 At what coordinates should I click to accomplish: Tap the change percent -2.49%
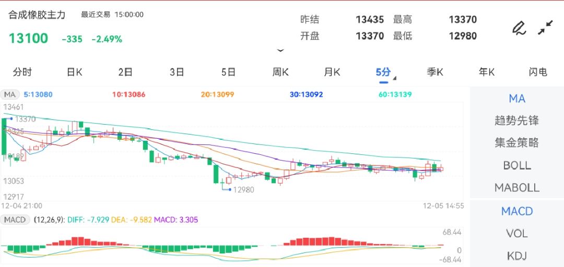point(107,39)
